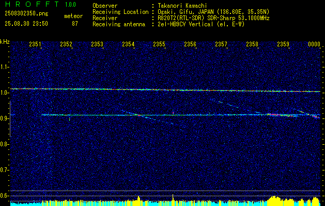Select the filename 2508302350.png
The height and width of the screenshot is (206, 325).
(26, 13)
